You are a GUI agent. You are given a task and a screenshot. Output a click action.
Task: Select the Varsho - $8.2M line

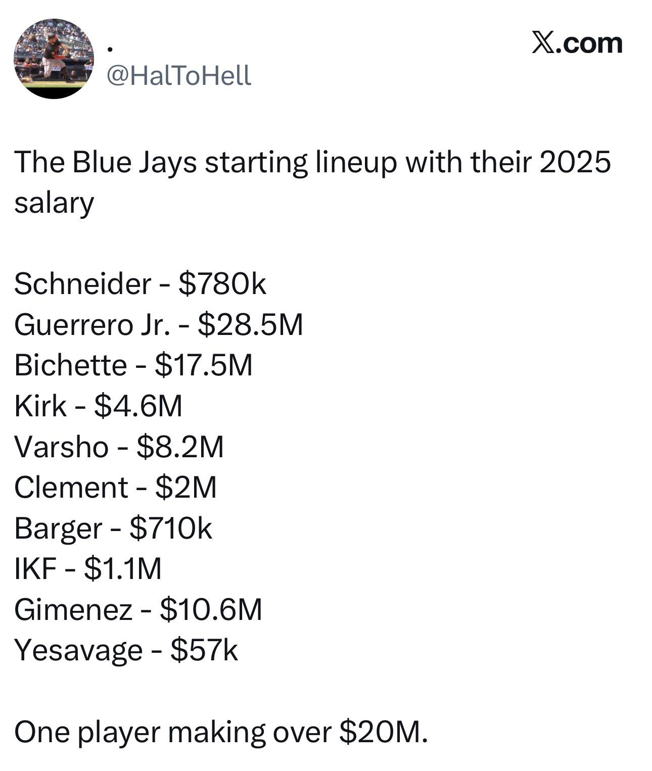119,447
